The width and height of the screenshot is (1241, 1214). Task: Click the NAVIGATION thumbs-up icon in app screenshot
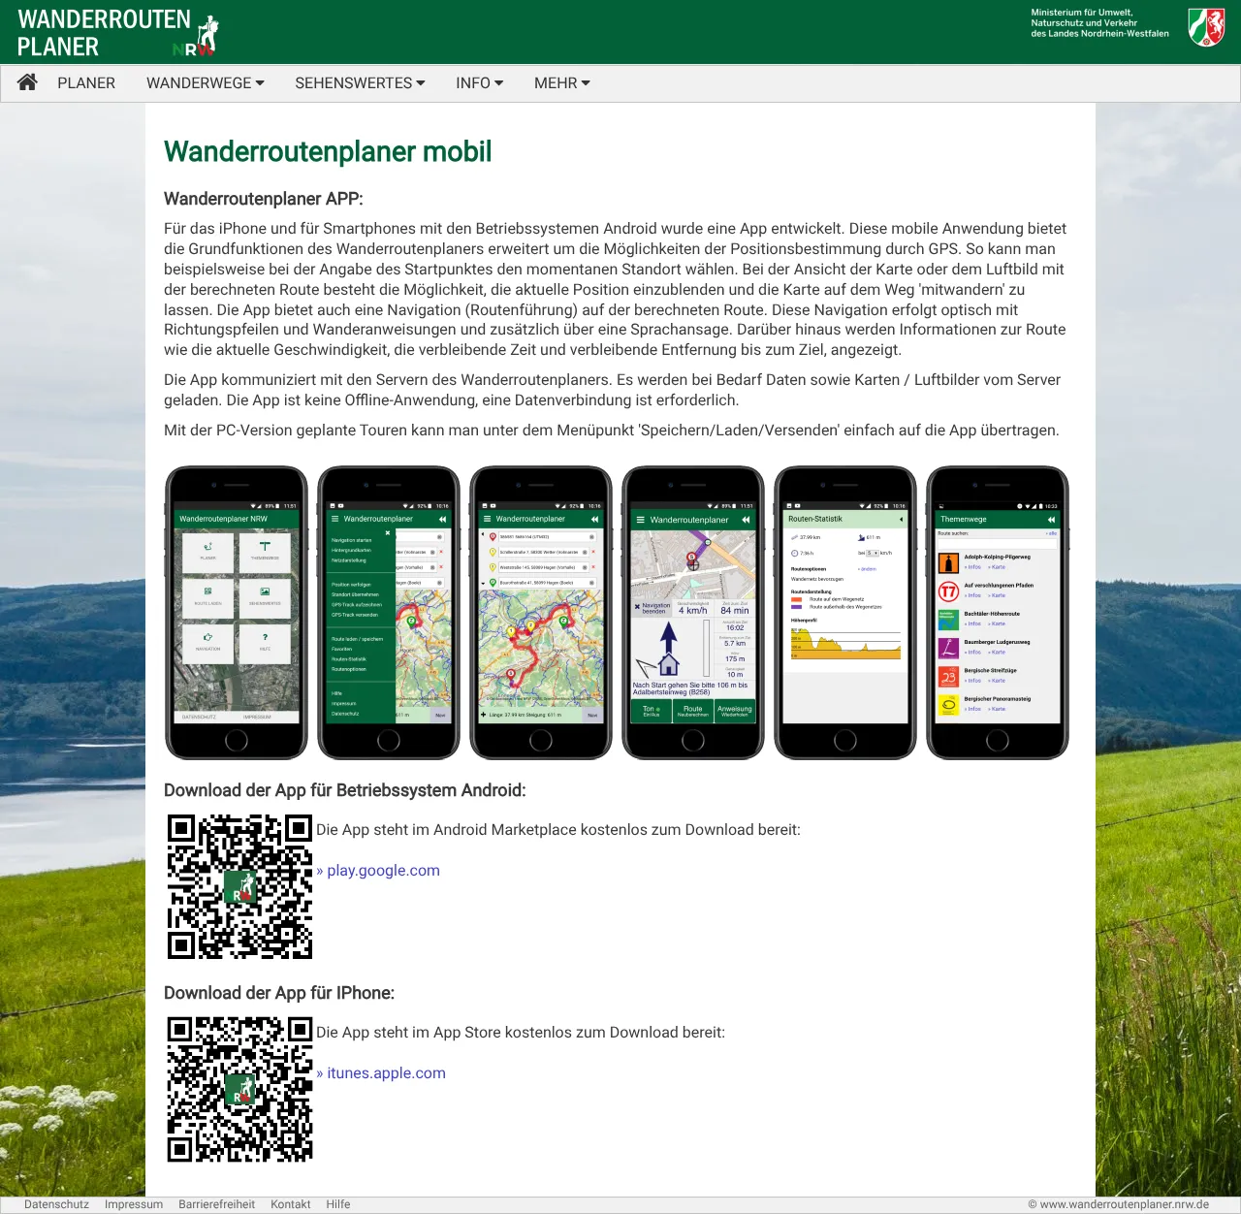coord(207,637)
